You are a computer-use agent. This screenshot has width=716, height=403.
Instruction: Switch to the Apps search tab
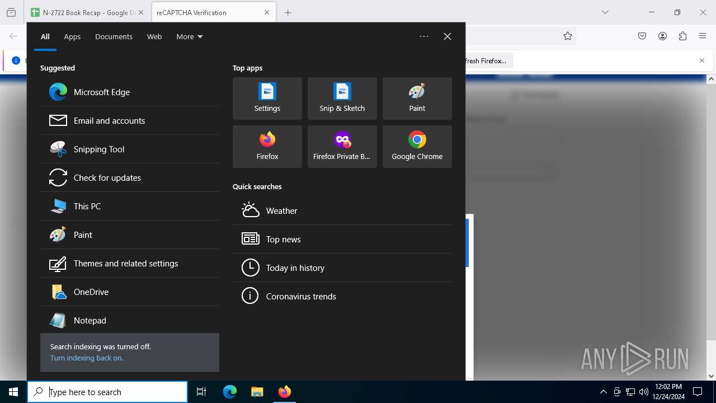72,36
